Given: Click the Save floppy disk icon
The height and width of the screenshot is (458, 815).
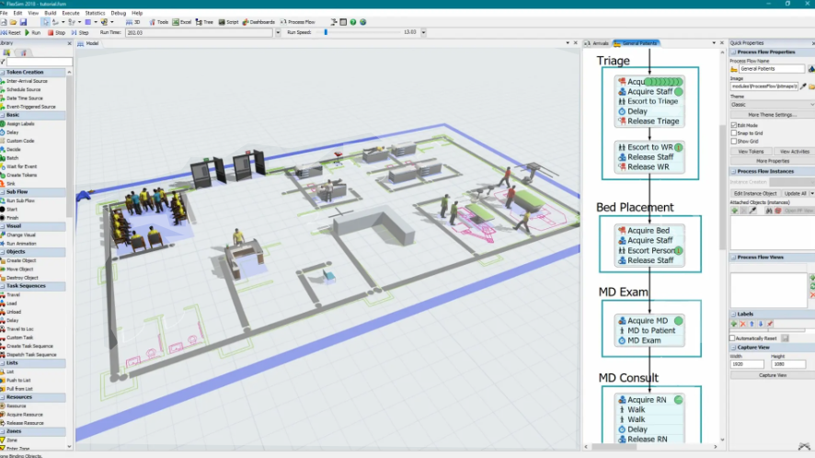Looking at the screenshot, I should pyautogui.click(x=23, y=22).
